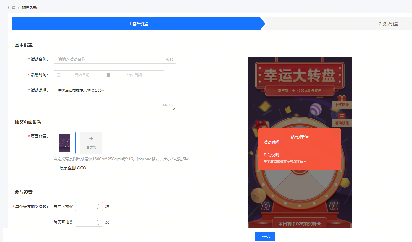Image resolution: width=412 pixels, height=242 pixels.
Task: Close the 活动详情 popup in preview
Action: pyautogui.click(x=336, y=133)
